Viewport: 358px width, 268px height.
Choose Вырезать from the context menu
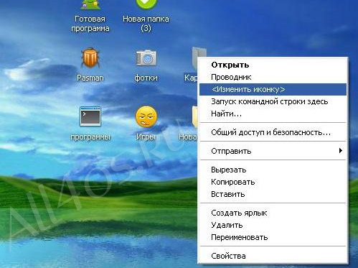[x=273, y=170]
